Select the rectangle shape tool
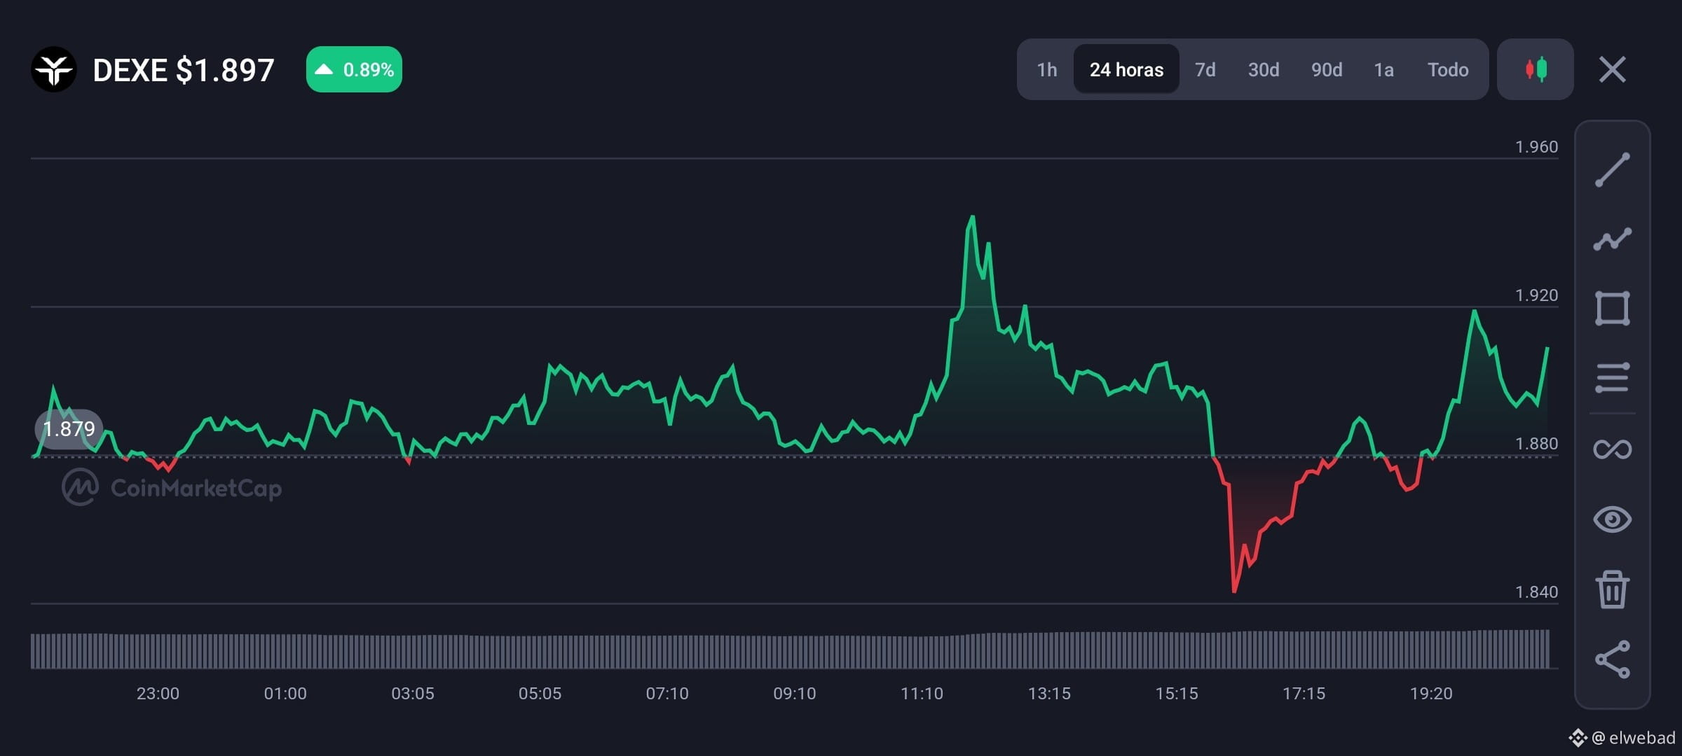Screen dimensions: 1682x756 [x=1612, y=309]
